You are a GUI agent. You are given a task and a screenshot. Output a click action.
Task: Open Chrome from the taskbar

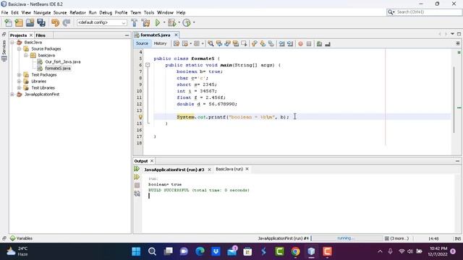point(295,251)
